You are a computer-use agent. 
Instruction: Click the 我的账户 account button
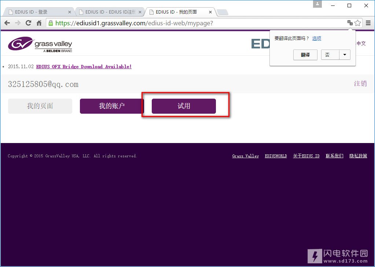click(111, 106)
